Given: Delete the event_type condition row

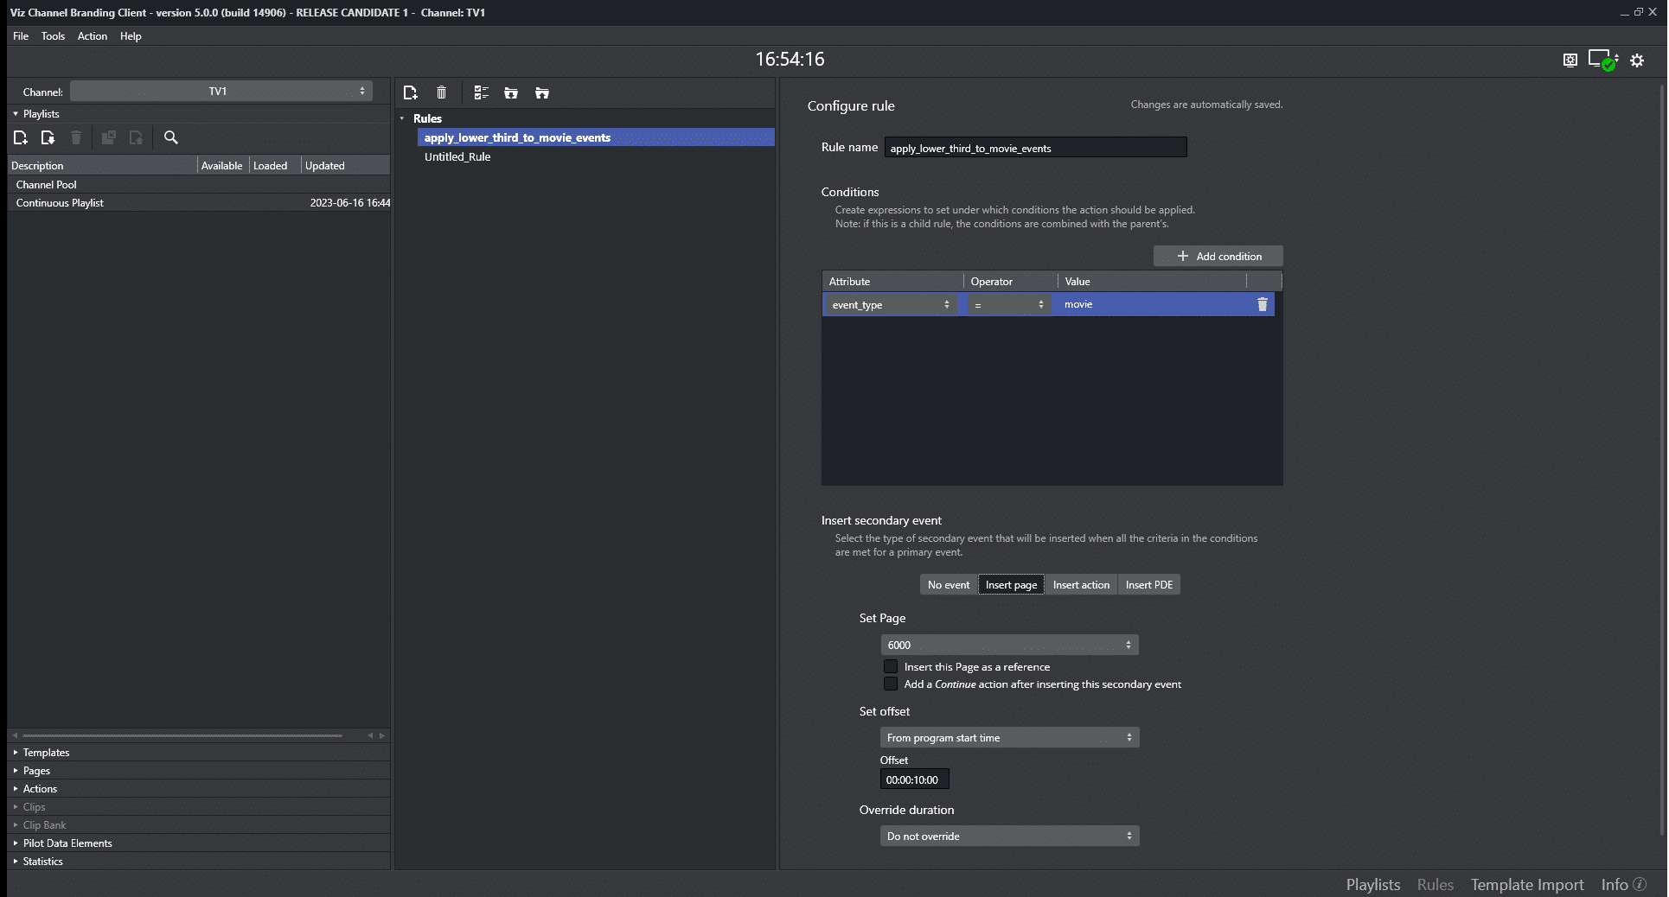Looking at the screenshot, I should [x=1262, y=304].
